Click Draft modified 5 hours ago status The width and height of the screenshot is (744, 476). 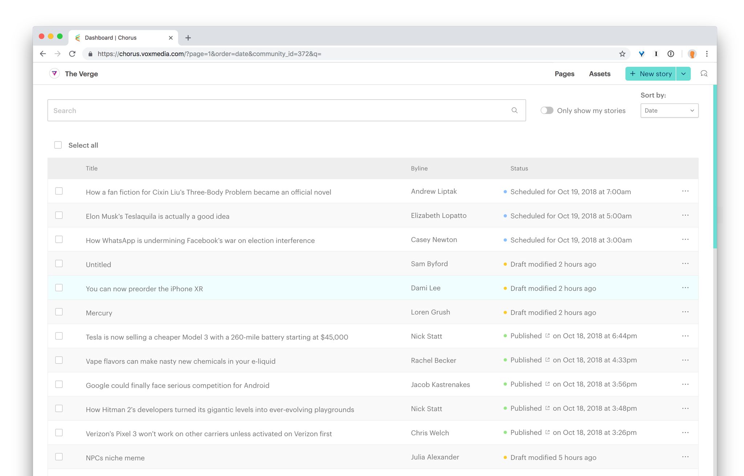(x=553, y=457)
